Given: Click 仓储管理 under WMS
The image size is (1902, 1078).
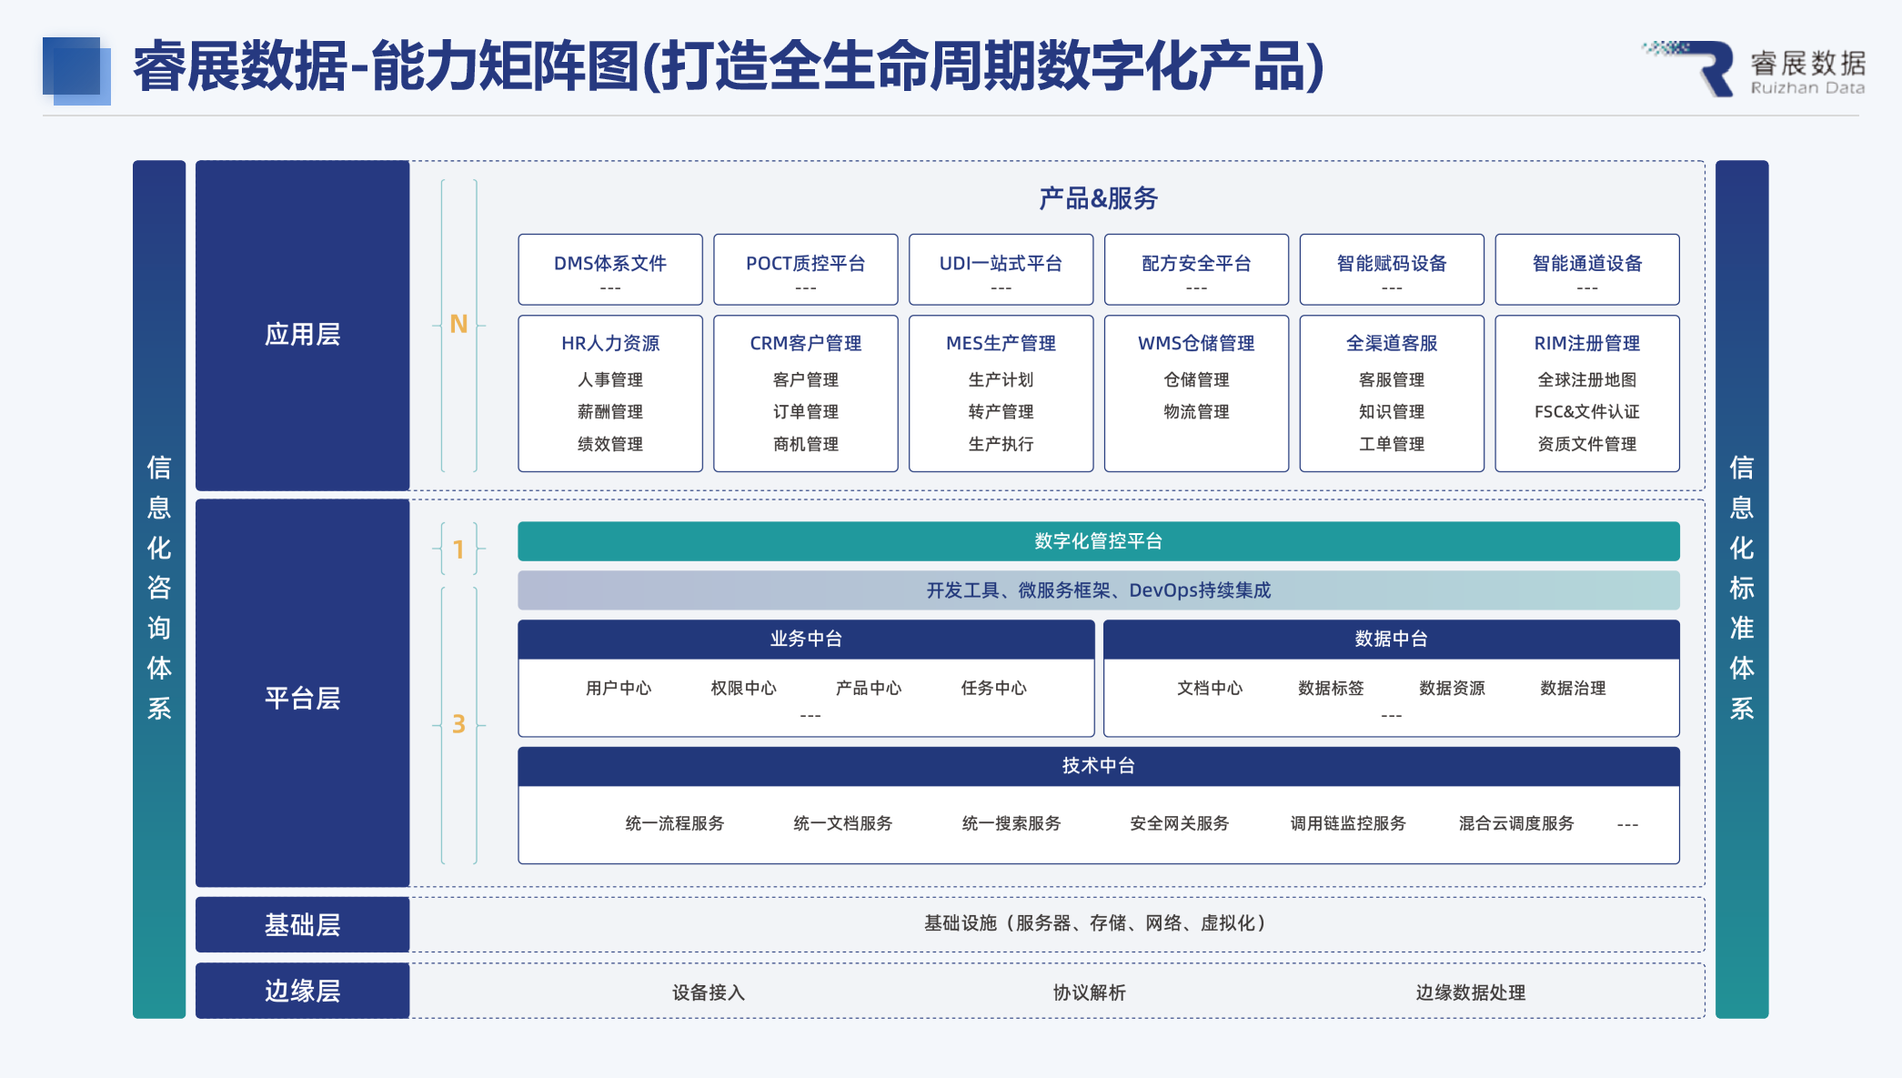Looking at the screenshot, I should coord(1196,379).
